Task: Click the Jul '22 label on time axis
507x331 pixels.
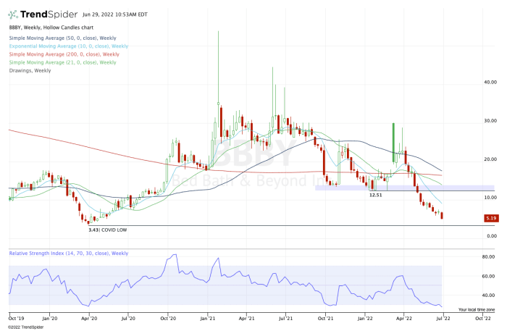Action: tap(443, 319)
